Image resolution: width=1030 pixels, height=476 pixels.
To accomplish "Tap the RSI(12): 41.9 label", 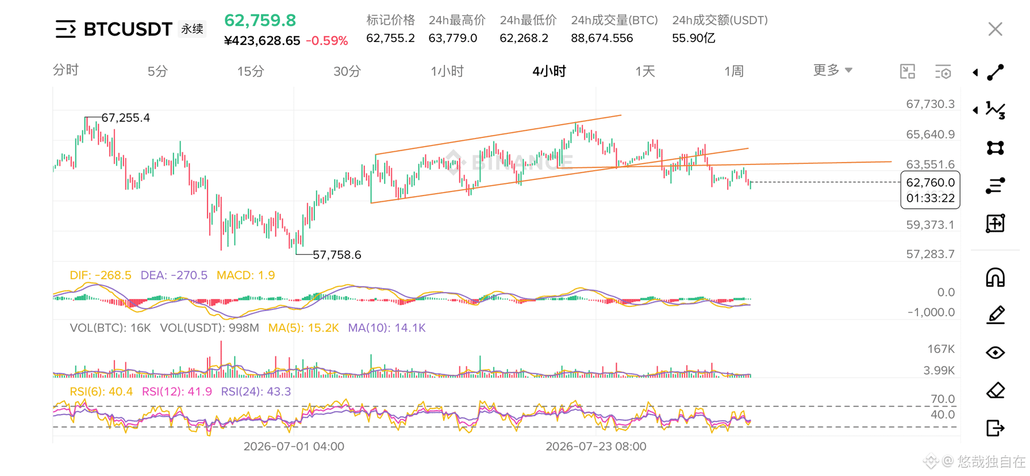I will coord(177,391).
